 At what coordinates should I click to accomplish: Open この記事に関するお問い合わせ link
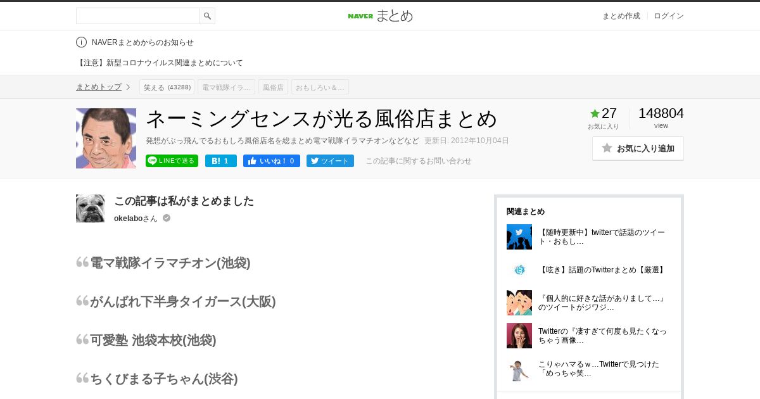pos(418,161)
